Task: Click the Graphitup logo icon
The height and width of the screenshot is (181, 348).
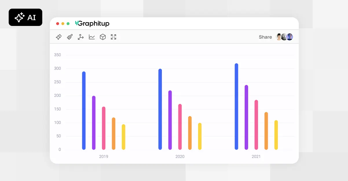Action: [76, 23]
